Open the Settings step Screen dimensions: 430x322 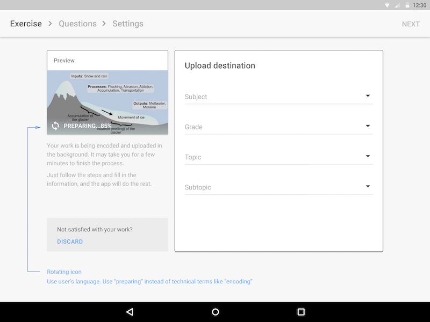tap(128, 24)
